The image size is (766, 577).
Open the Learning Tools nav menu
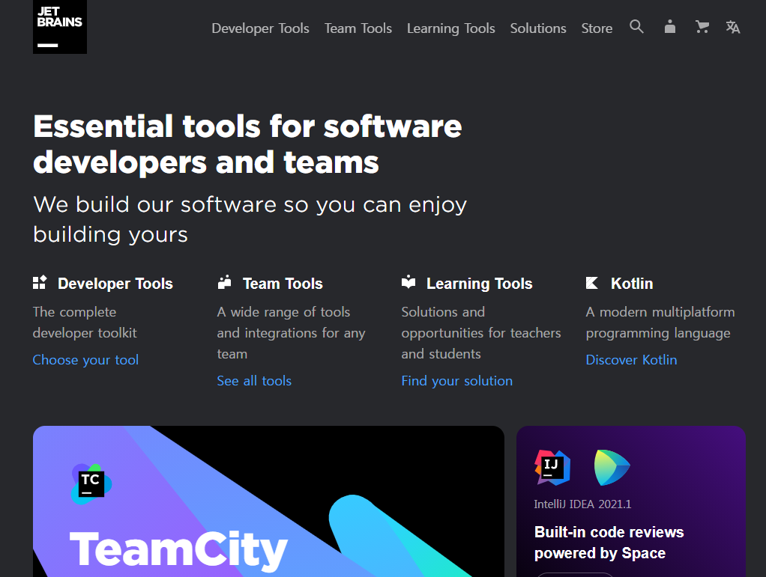pos(451,28)
